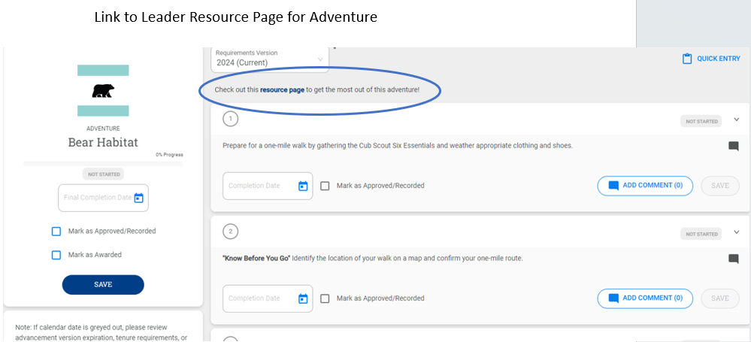Click the NOT STARTED status on requirement 1
751x342 pixels.
coord(701,122)
